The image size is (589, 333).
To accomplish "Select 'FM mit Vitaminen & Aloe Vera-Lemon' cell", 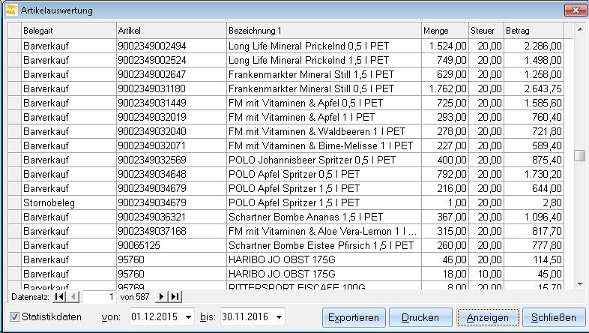I will pos(324,231).
